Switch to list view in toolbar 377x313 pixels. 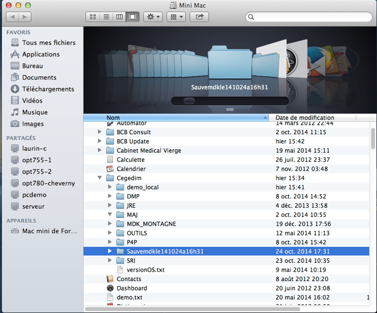coord(106,17)
